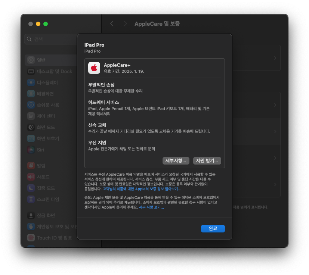309x275 pixels.
Task: Click the 잠금 화면 lock icon
Action: 31,215
